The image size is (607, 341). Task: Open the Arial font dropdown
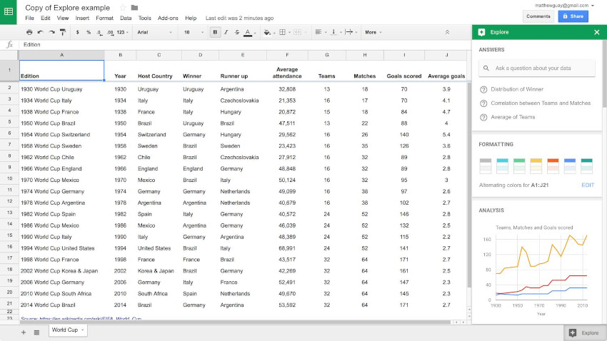[x=154, y=33]
